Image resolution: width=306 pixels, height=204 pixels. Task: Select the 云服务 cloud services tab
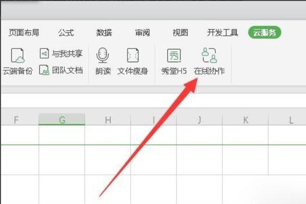265,32
